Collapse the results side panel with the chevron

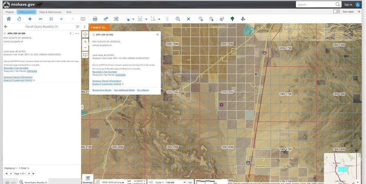tap(85, 27)
